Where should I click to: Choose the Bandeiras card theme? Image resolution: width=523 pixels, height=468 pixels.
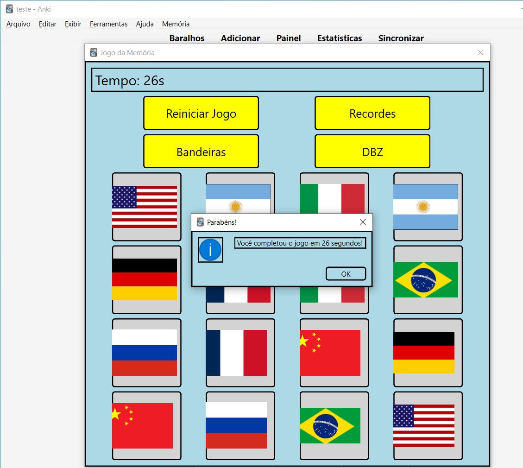(x=201, y=152)
